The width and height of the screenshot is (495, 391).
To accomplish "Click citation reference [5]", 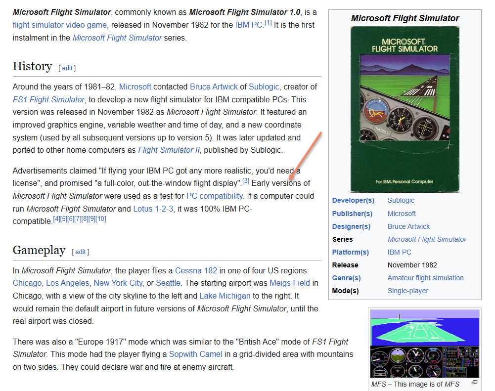I will (63, 218).
